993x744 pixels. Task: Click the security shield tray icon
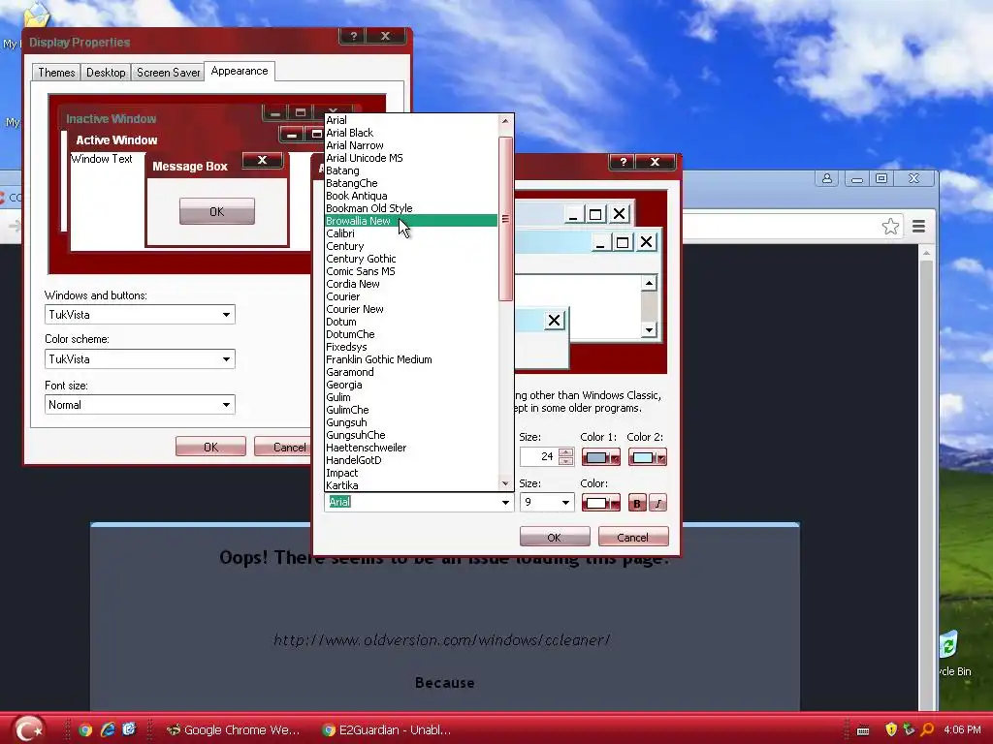pyautogui.click(x=891, y=729)
